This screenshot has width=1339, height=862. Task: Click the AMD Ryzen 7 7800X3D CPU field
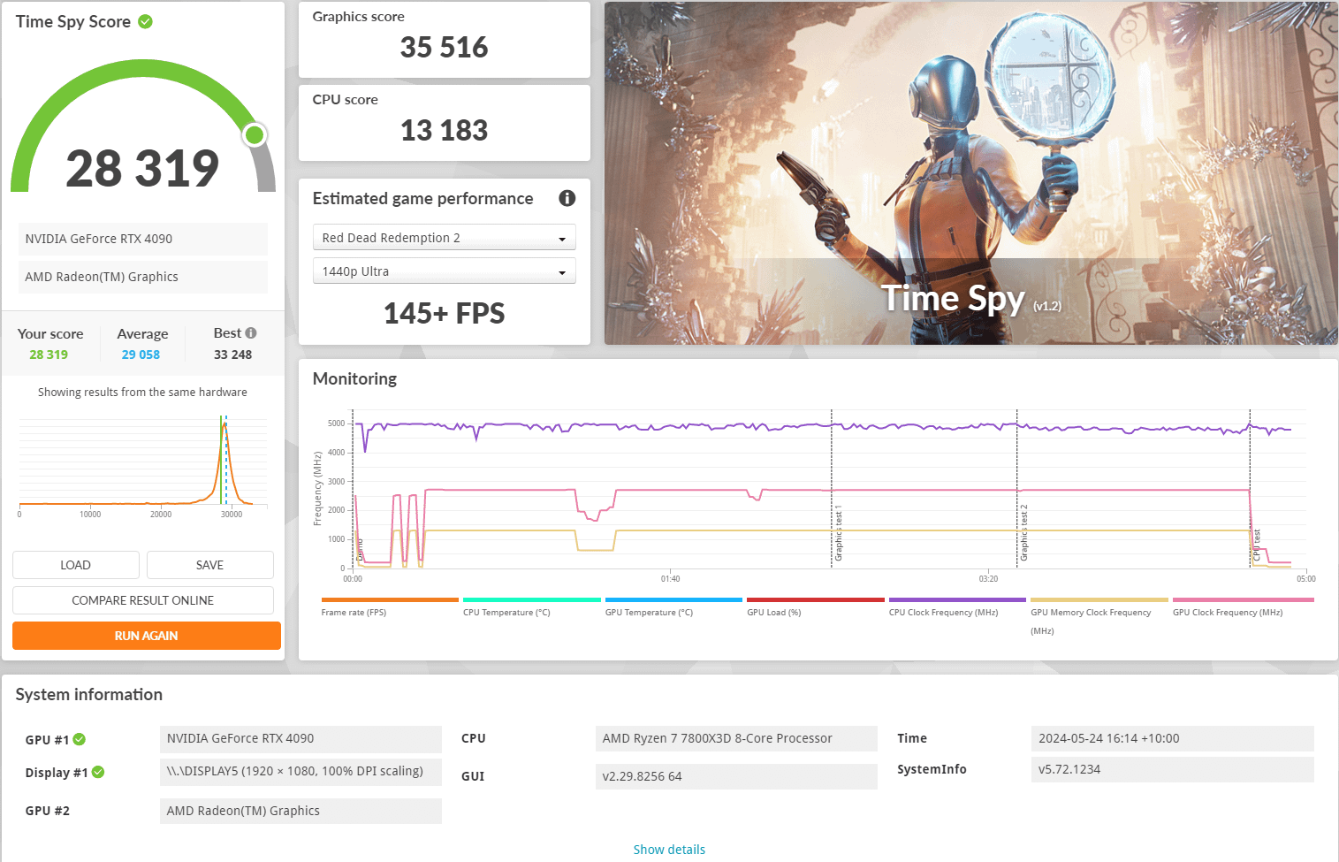pos(736,738)
